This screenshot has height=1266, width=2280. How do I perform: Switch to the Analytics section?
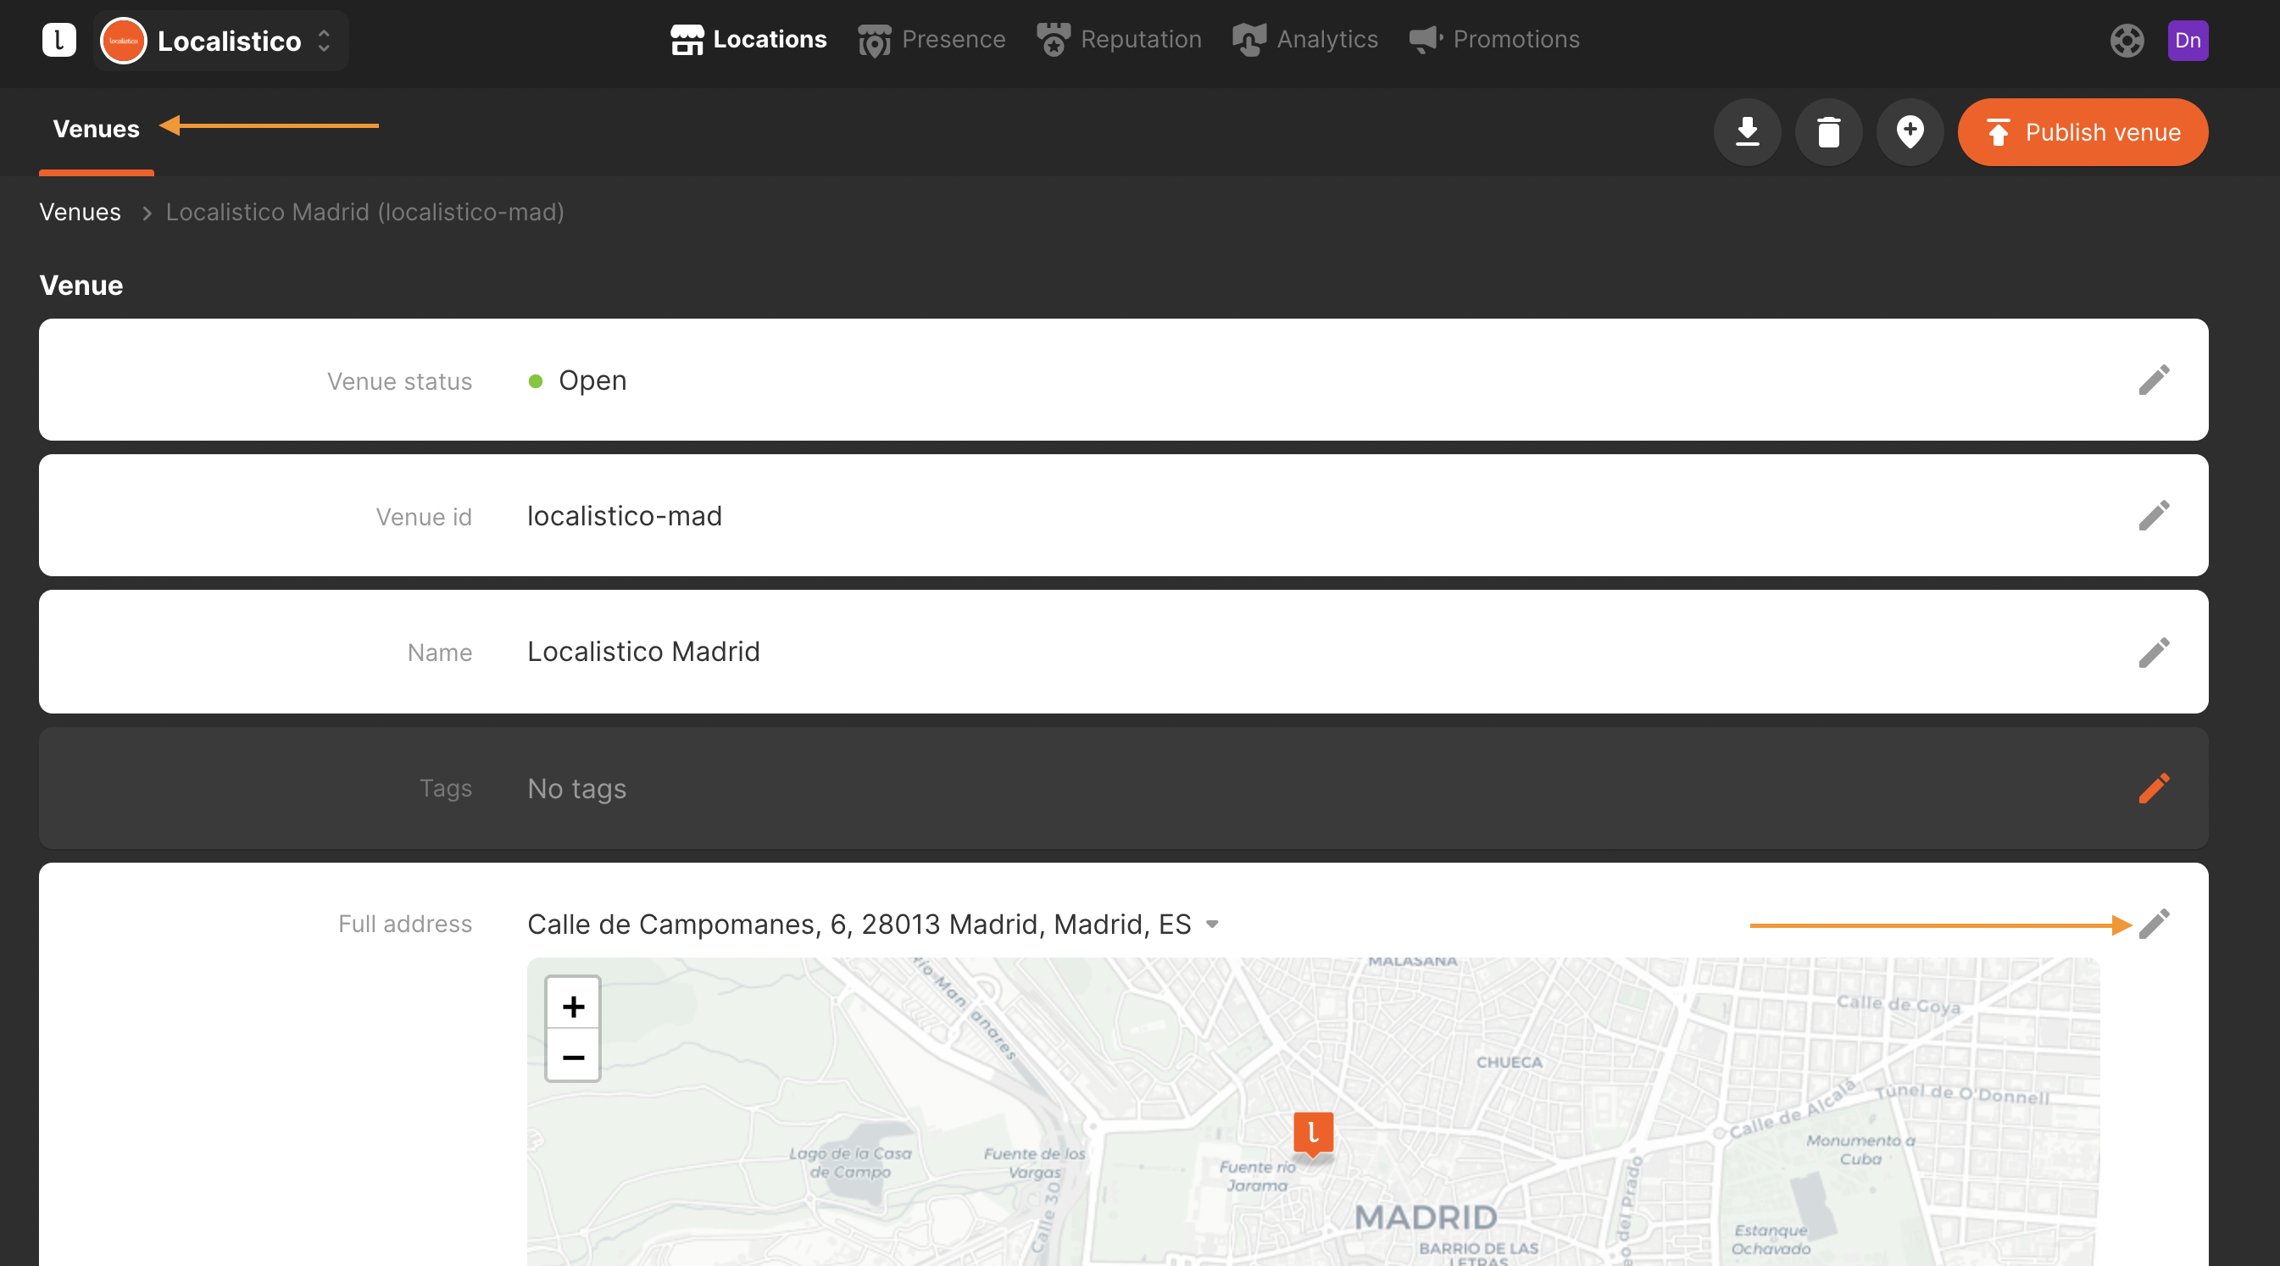point(1305,40)
